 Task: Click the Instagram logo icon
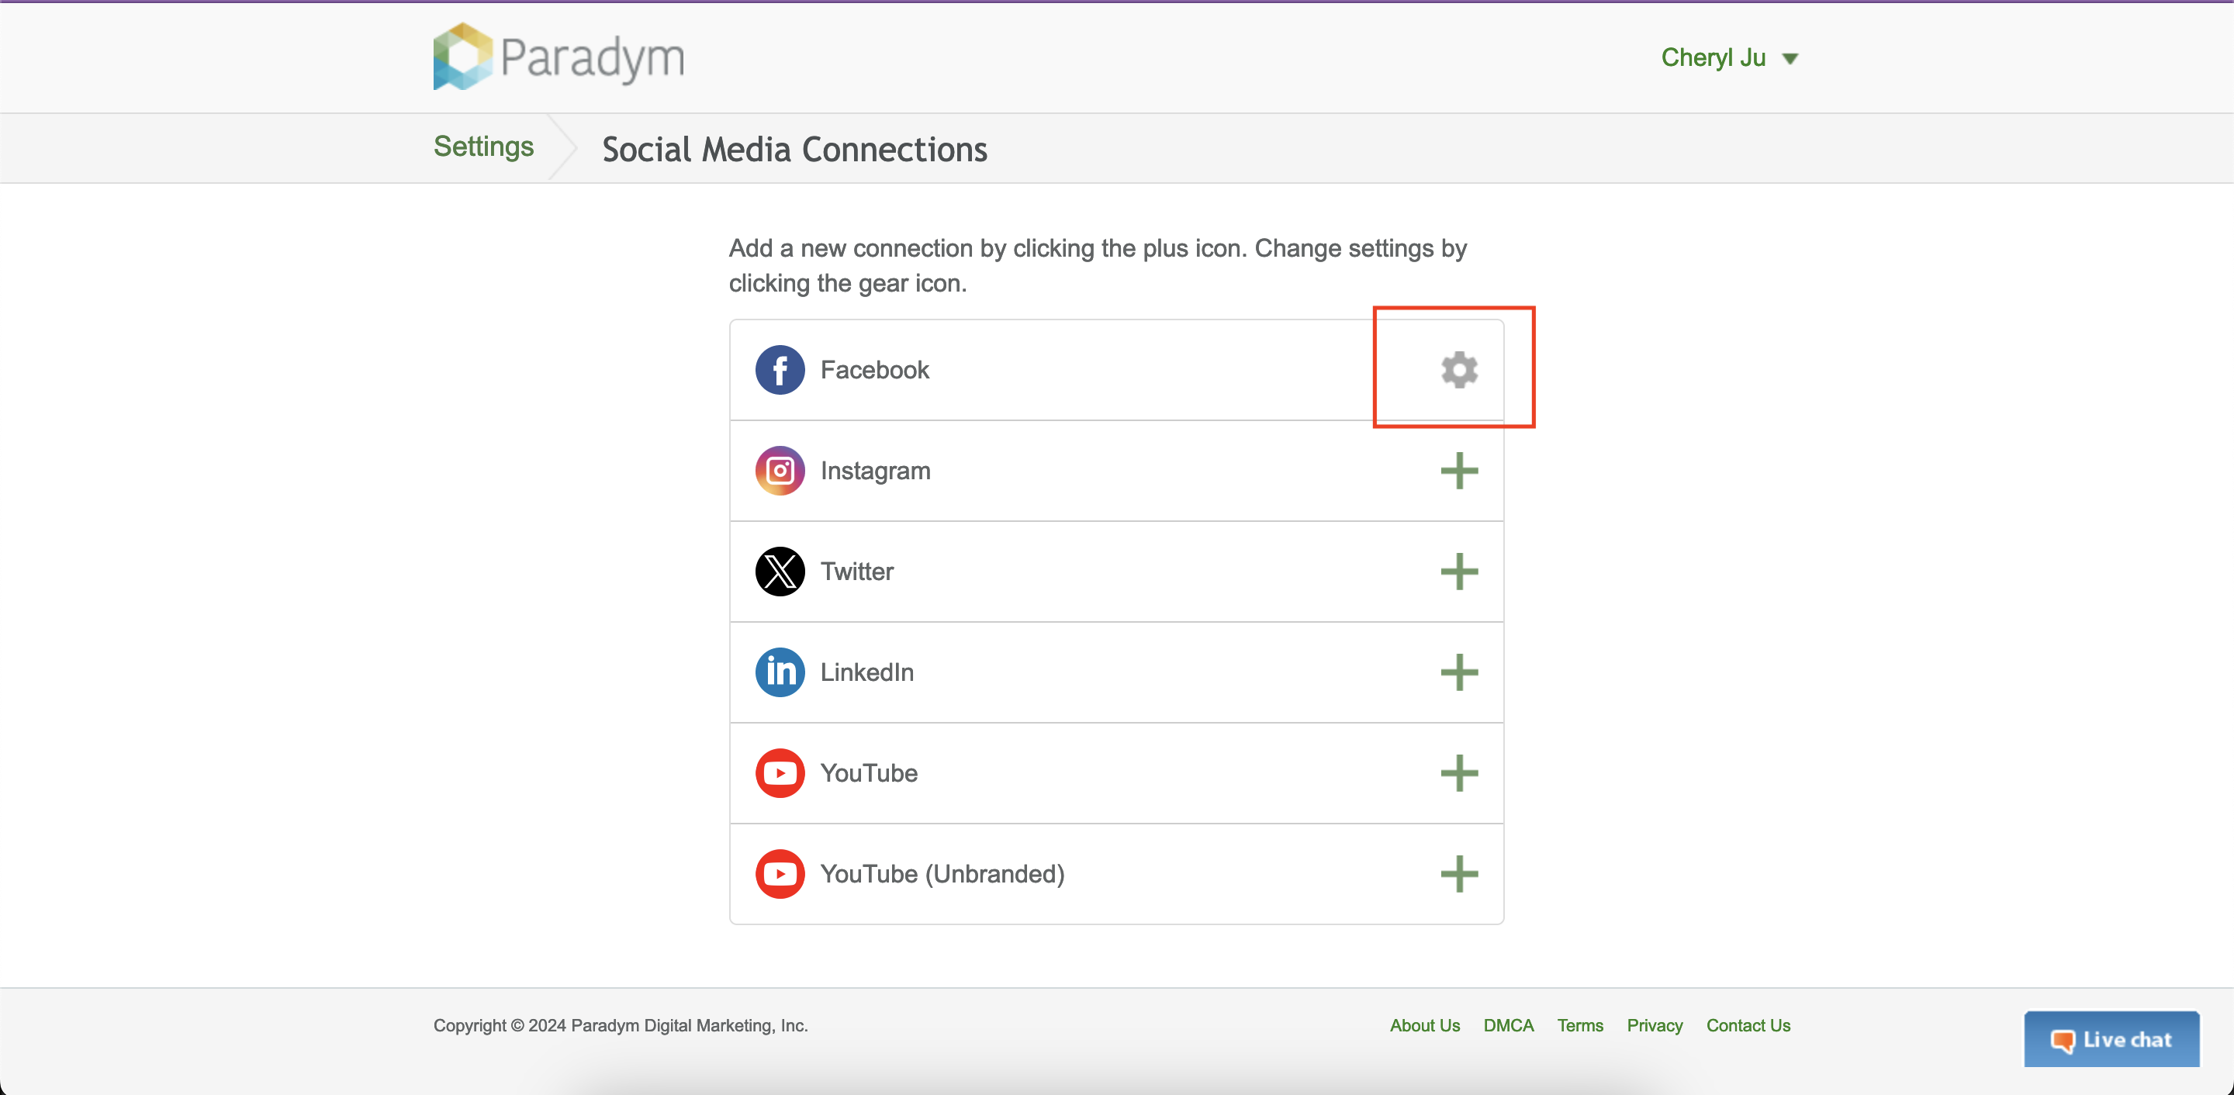[x=780, y=471]
